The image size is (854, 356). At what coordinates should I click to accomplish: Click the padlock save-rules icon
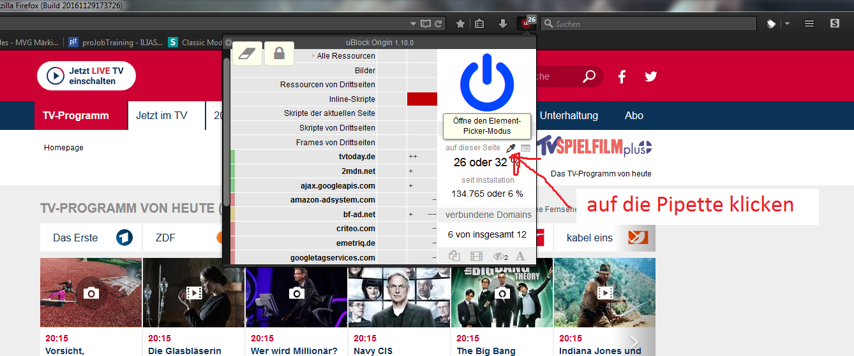click(x=279, y=54)
